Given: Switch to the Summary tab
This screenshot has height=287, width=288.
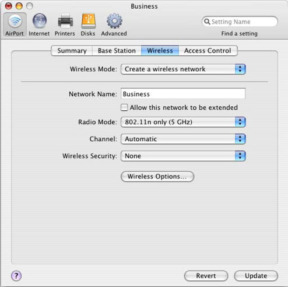Looking at the screenshot, I should [72, 51].
